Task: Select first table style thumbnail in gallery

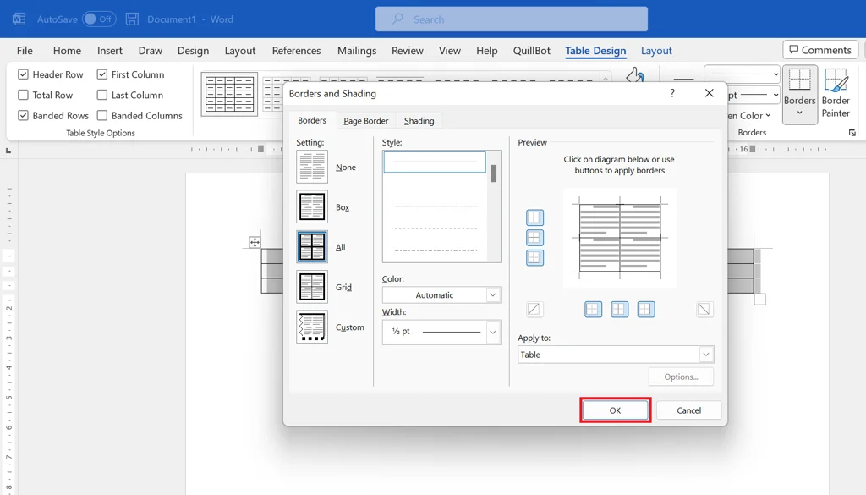Action: pos(229,94)
